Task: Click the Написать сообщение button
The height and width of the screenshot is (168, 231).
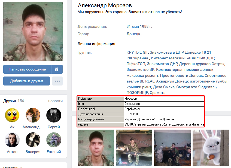Action: point(27,69)
